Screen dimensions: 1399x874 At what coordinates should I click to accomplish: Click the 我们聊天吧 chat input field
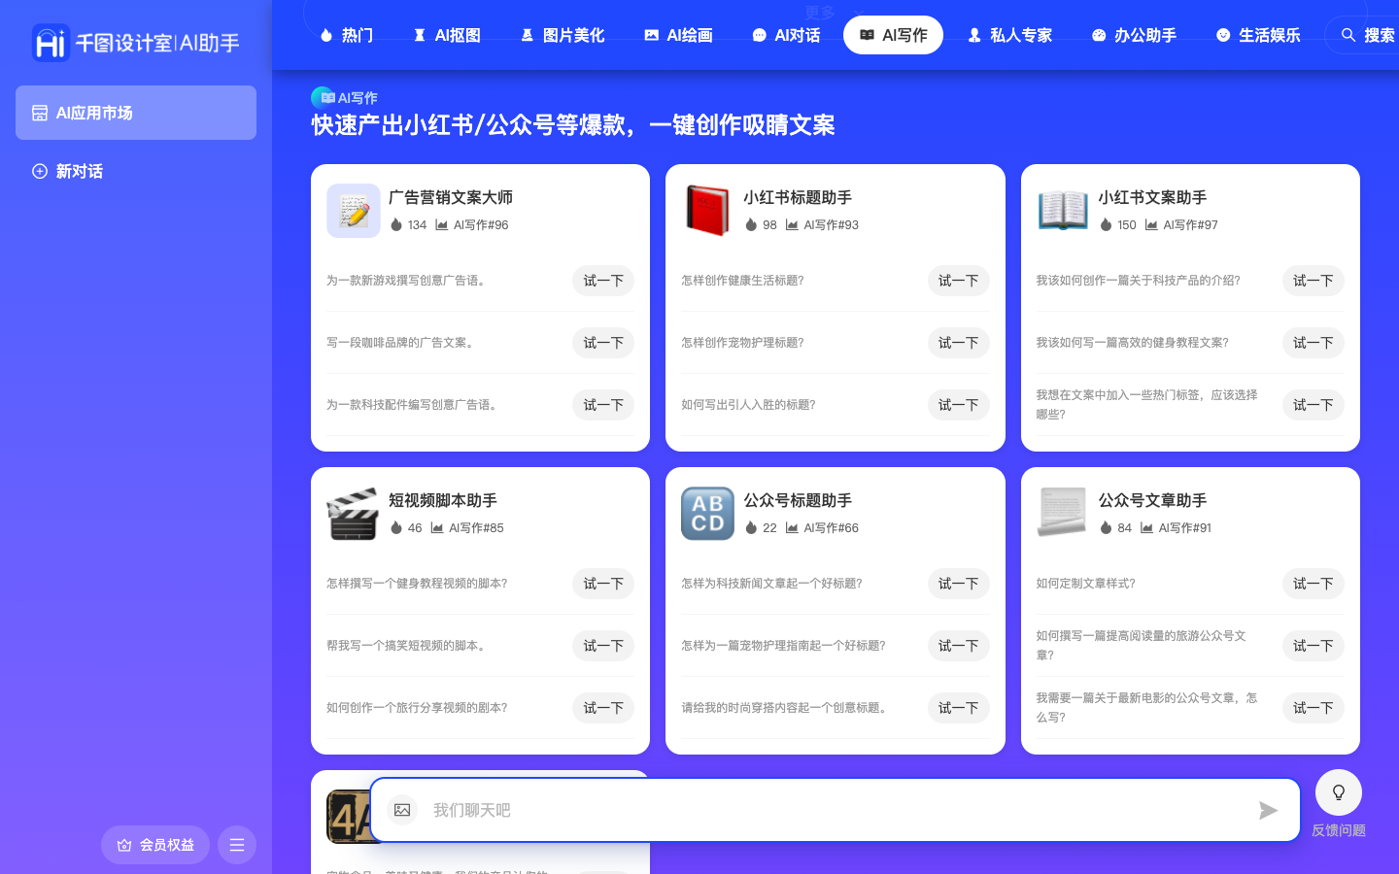[x=834, y=809]
